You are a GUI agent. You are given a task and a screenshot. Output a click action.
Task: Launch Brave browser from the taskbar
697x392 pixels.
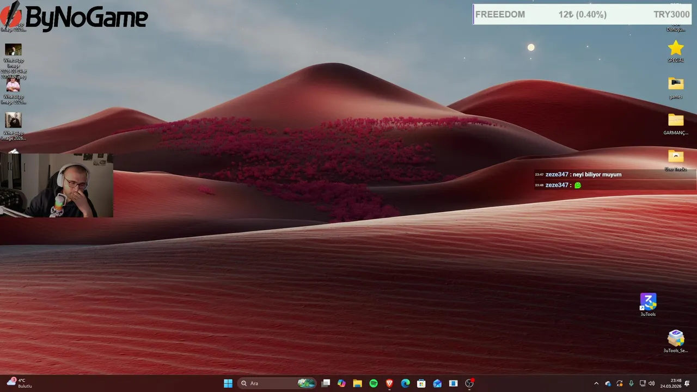click(x=389, y=383)
